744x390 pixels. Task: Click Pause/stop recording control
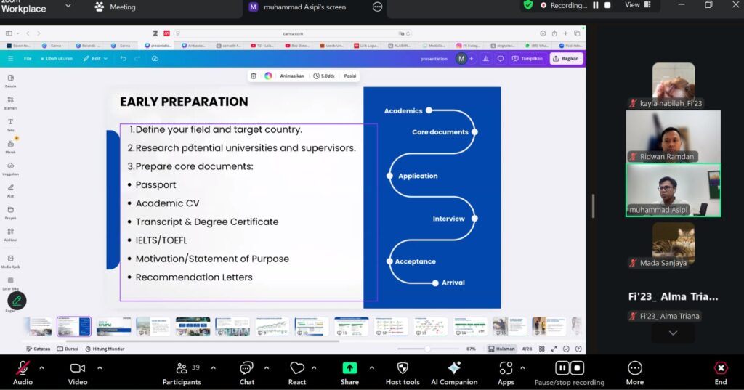569,369
